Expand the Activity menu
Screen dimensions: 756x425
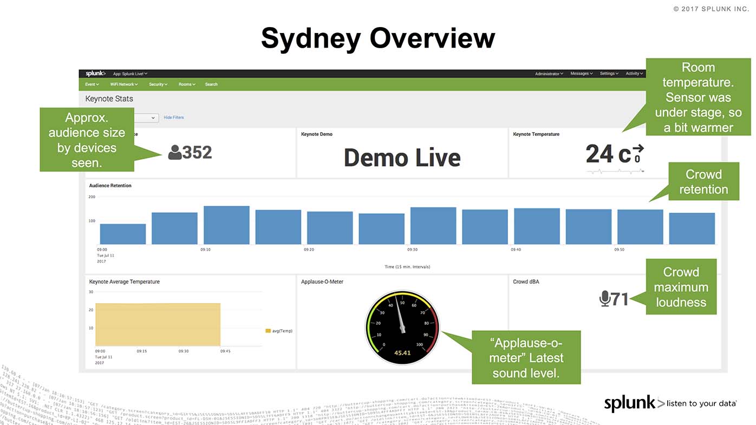(634, 74)
